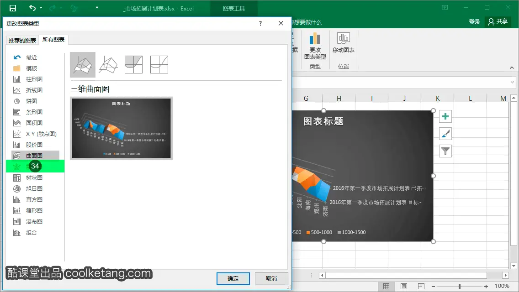Click the 100% zoom level
This screenshot has width=519, height=292.
click(502, 286)
